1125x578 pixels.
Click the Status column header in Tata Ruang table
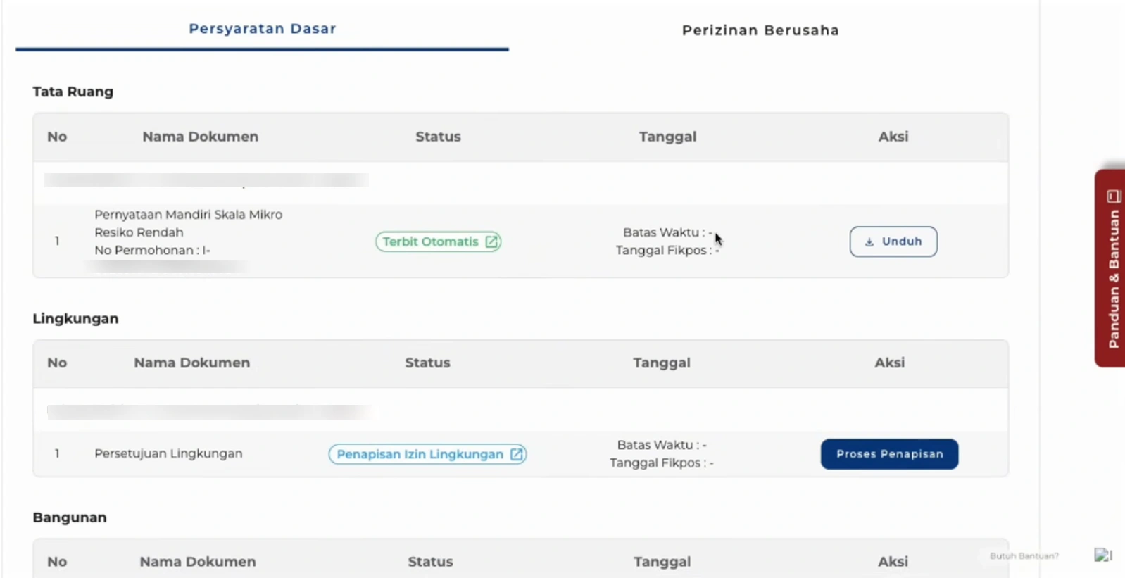pos(438,137)
